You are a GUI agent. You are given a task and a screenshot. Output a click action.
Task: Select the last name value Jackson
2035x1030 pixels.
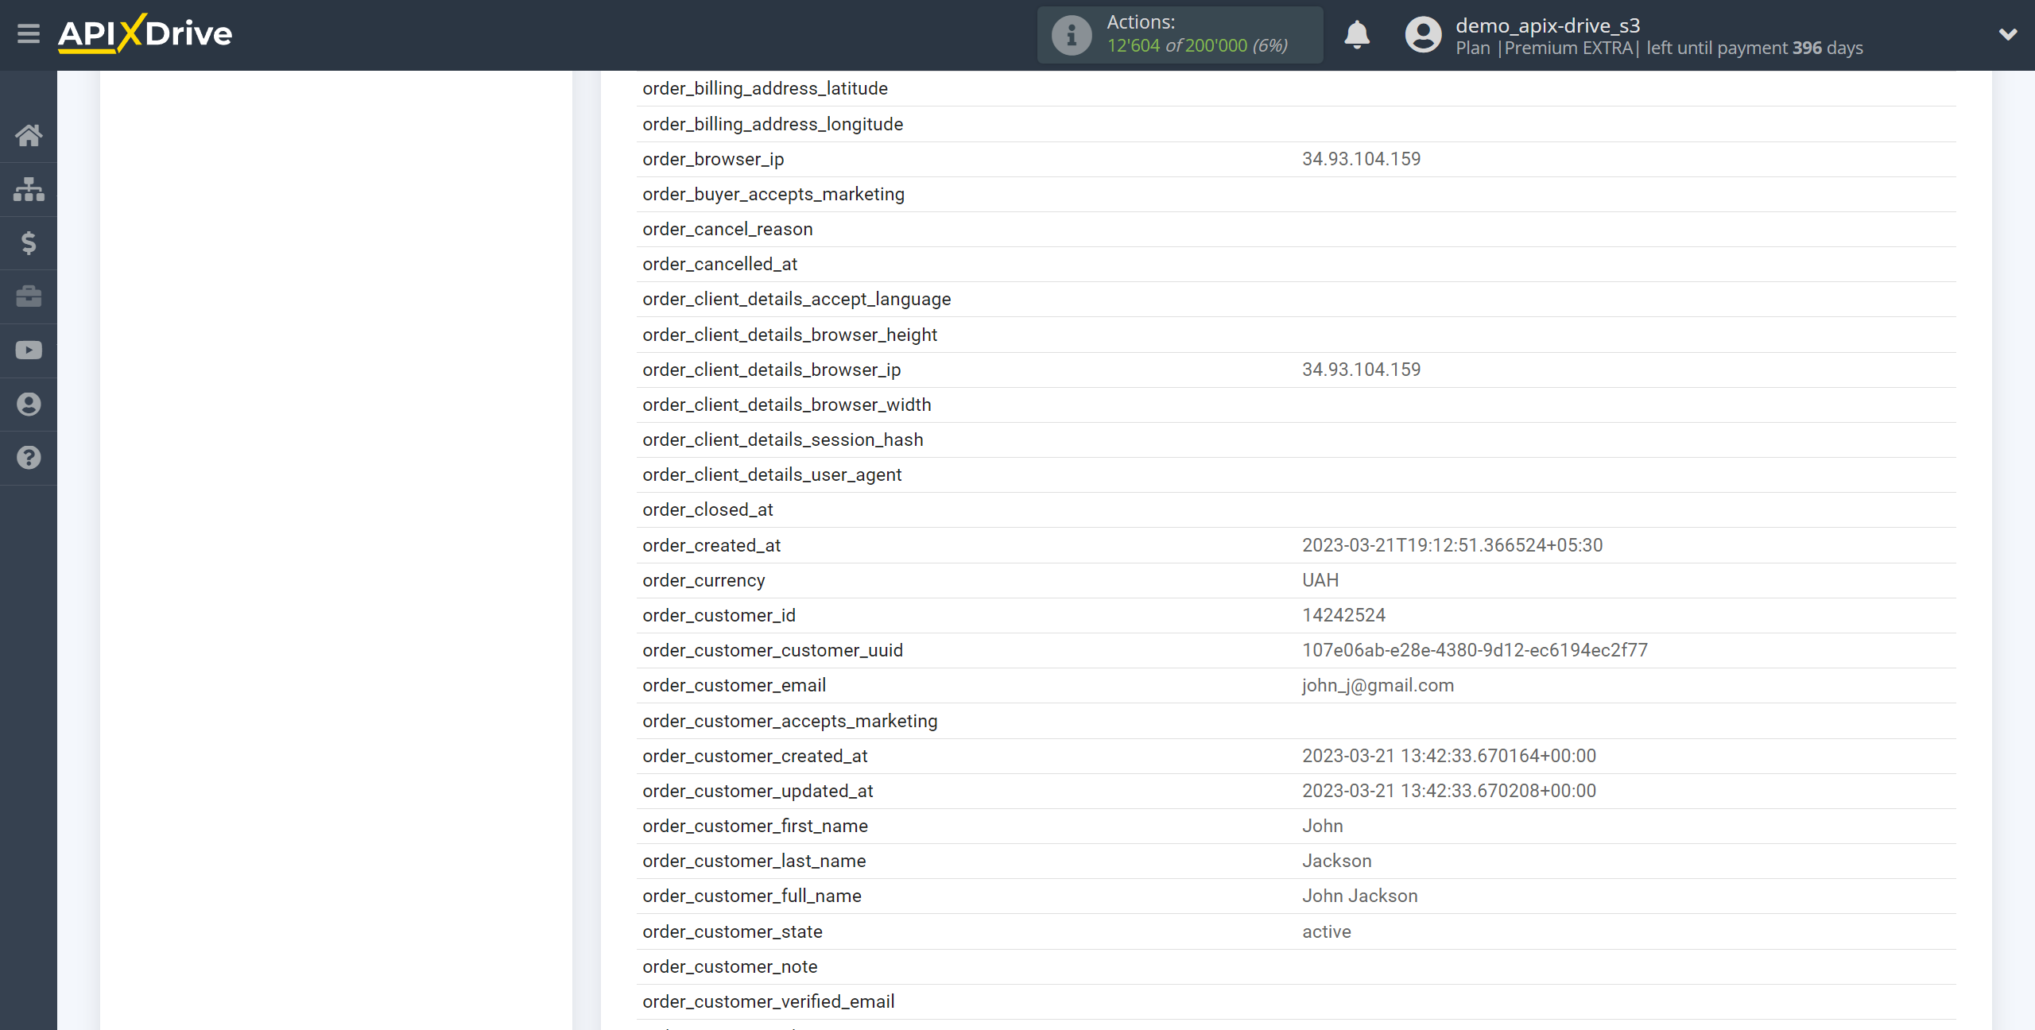click(1336, 861)
